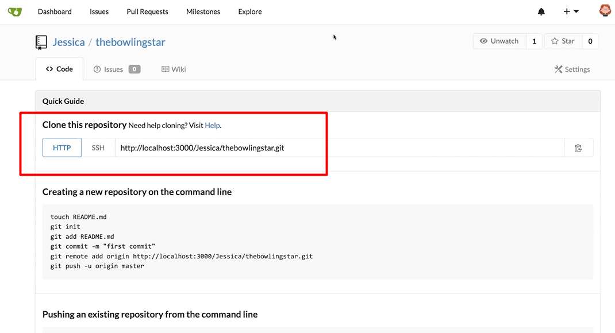Open the Jessica owner profile link
615x333 pixels.
[x=68, y=42]
